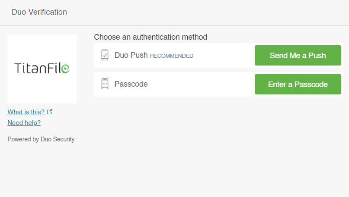Click the Send Me a Push button
Viewport: 349px width, 197px height.
pos(298,56)
